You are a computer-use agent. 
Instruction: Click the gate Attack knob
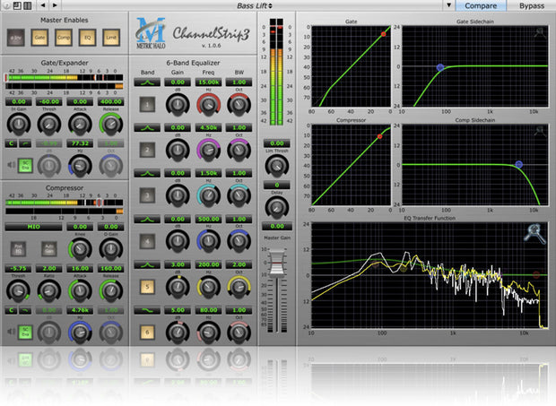coord(80,124)
